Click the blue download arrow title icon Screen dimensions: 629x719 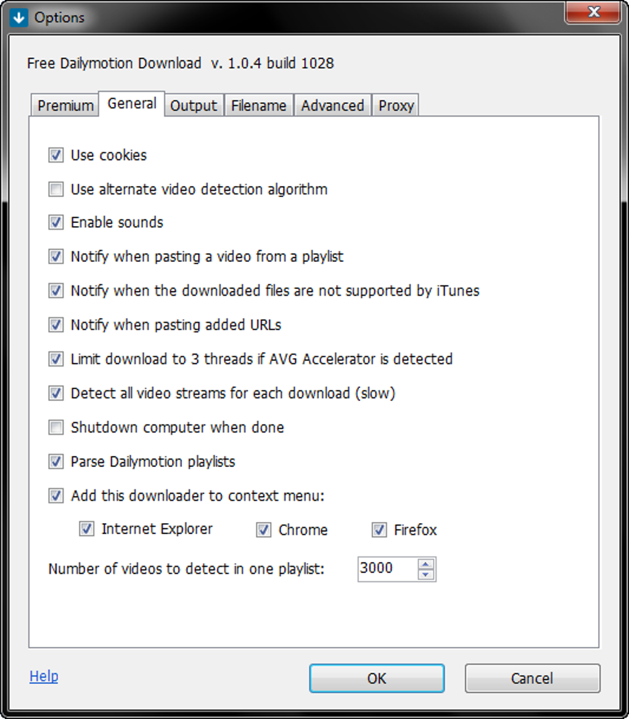tap(20, 17)
